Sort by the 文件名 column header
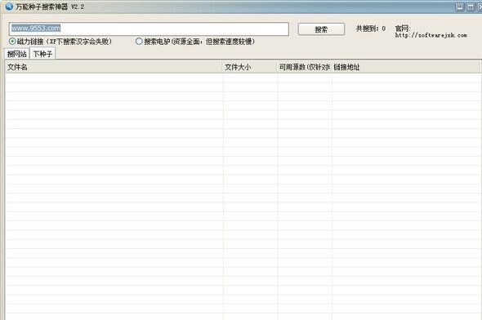 114,67
